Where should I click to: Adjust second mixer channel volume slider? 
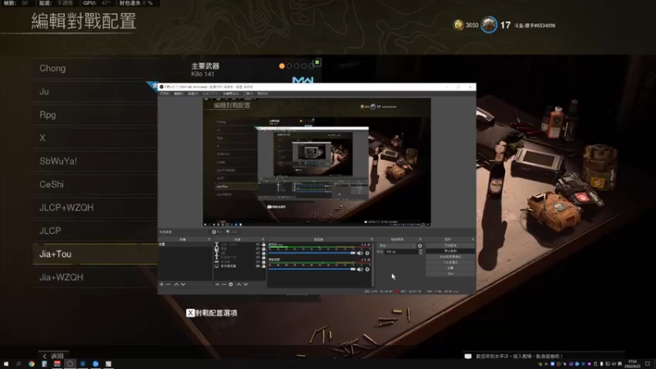312,269
